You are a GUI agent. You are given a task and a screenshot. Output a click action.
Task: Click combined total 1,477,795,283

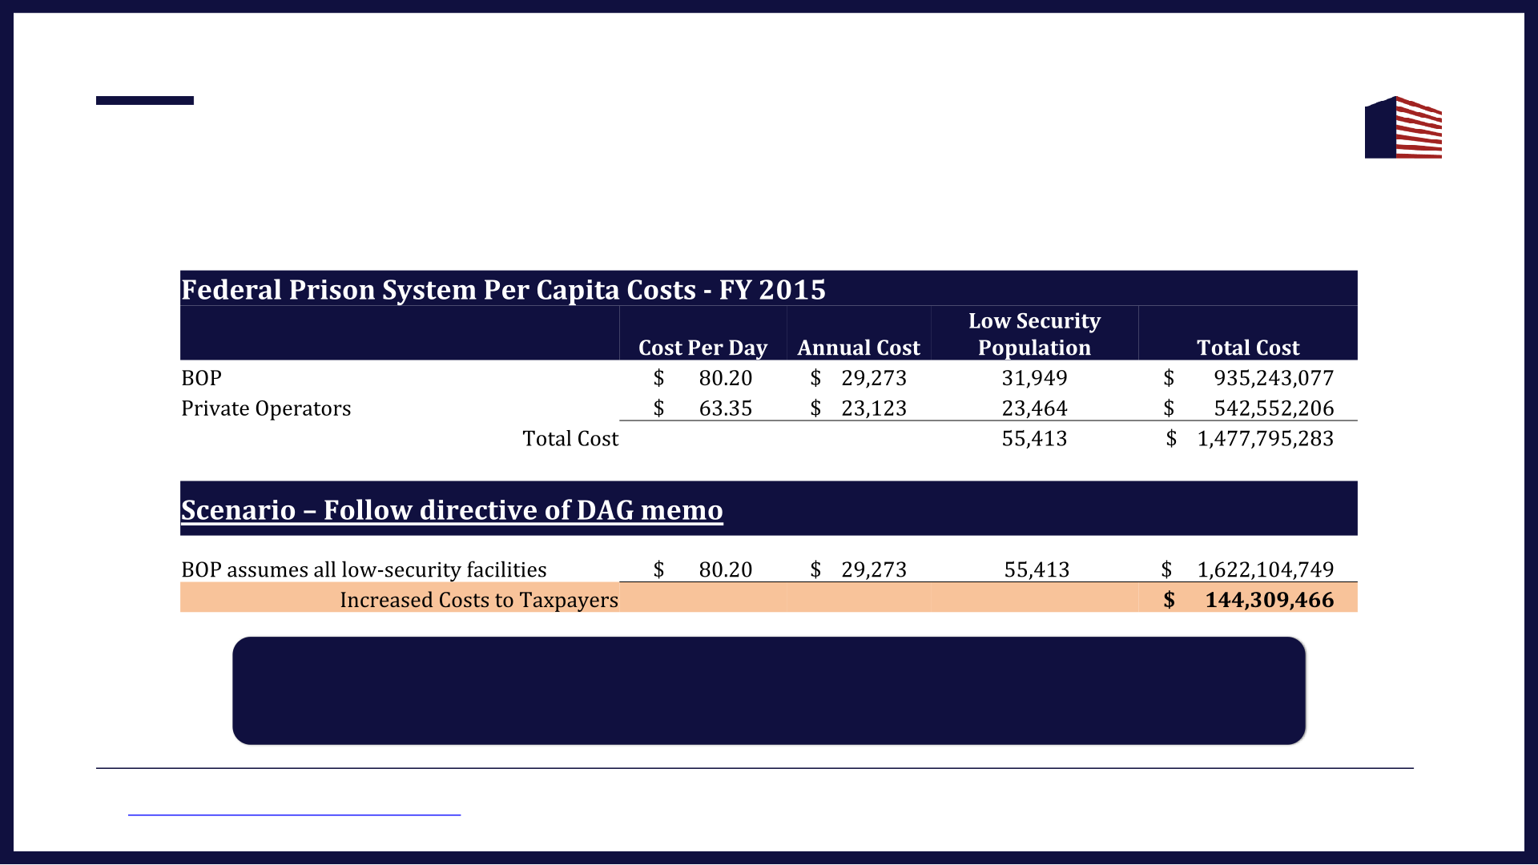tap(1265, 439)
